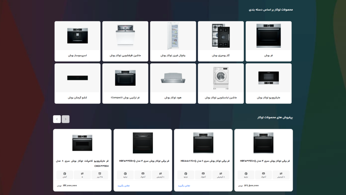Click the heating modes icon on HBJ558YS0Q card
The height and width of the screenshot is (195, 346).
coord(221,173)
